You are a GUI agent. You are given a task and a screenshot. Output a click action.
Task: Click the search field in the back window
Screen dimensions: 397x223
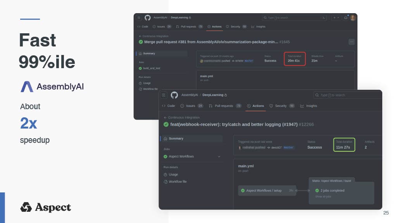click(294, 18)
